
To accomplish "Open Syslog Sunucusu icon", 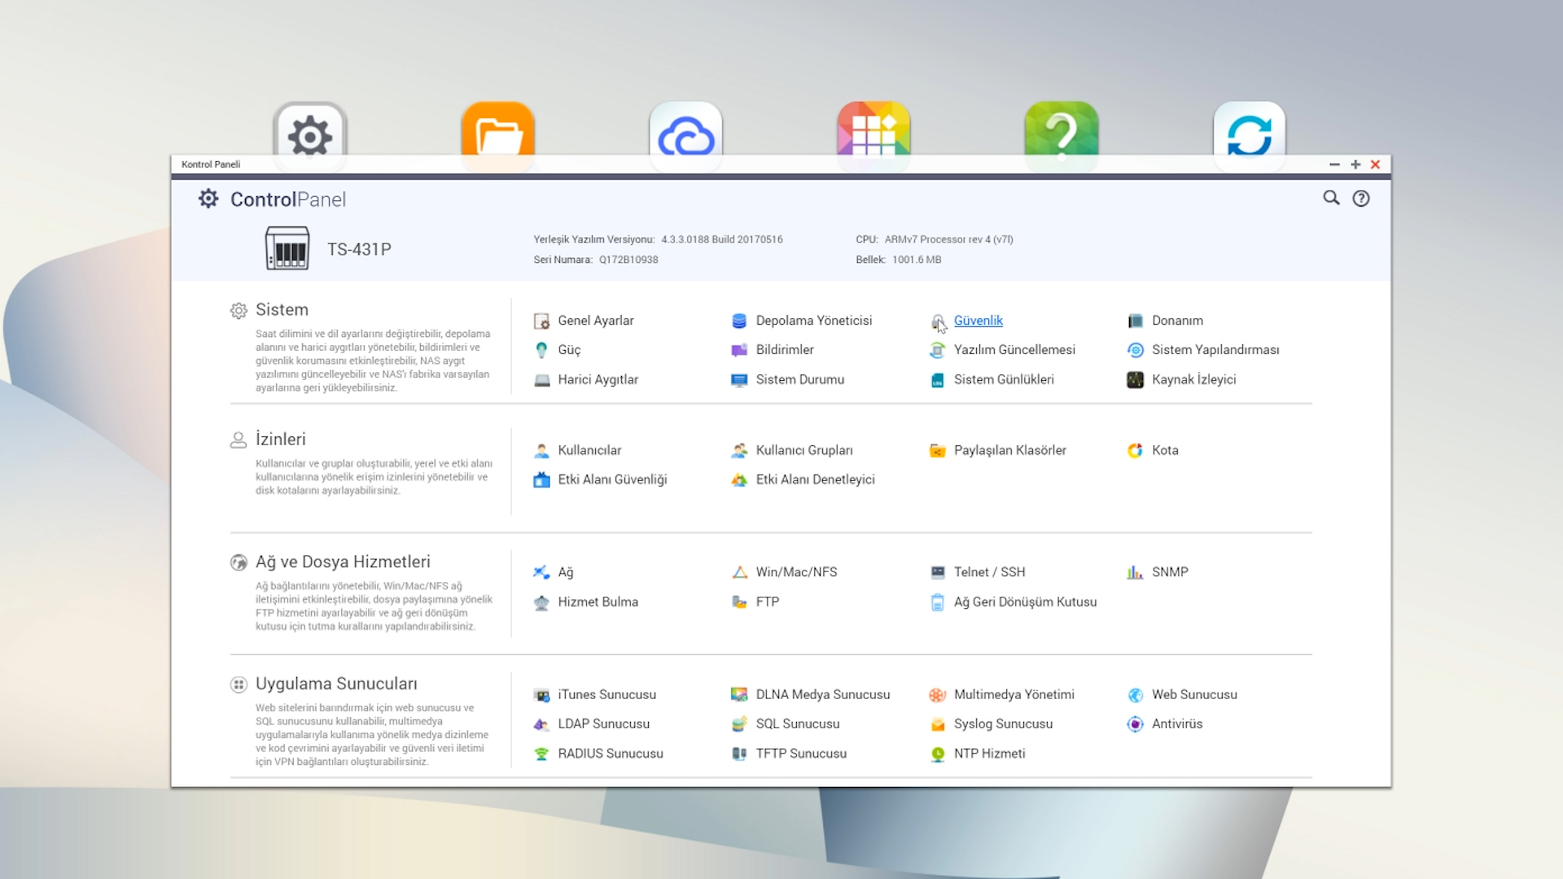I will 937,724.
